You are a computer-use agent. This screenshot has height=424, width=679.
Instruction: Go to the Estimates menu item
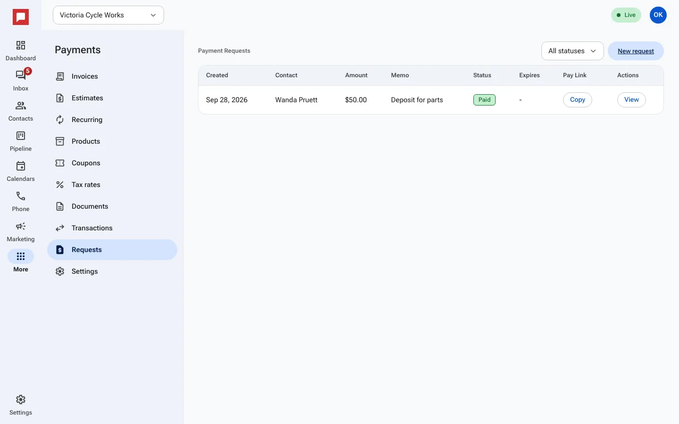112,98
